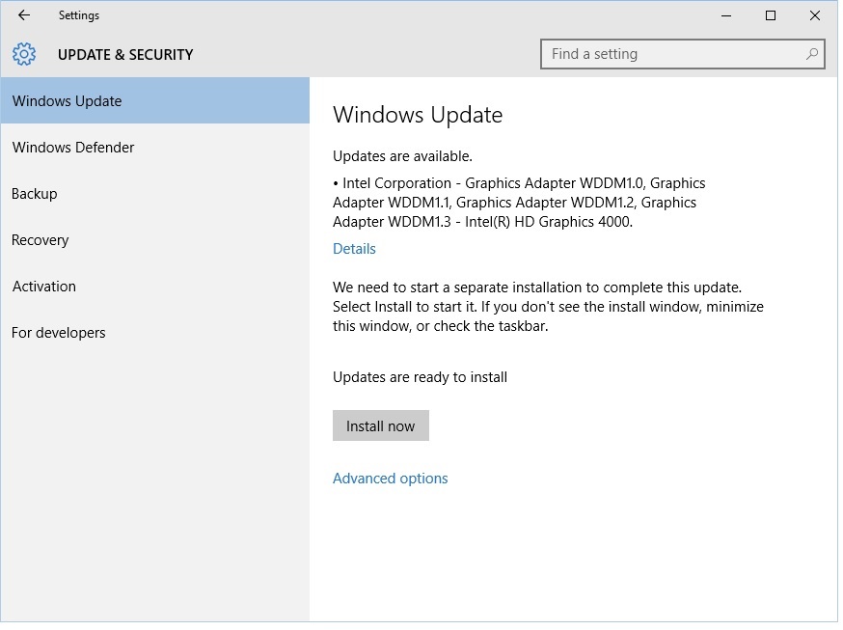This screenshot has width=843, height=630.
Task: Click the back arrow to return
Action: pos(22,15)
